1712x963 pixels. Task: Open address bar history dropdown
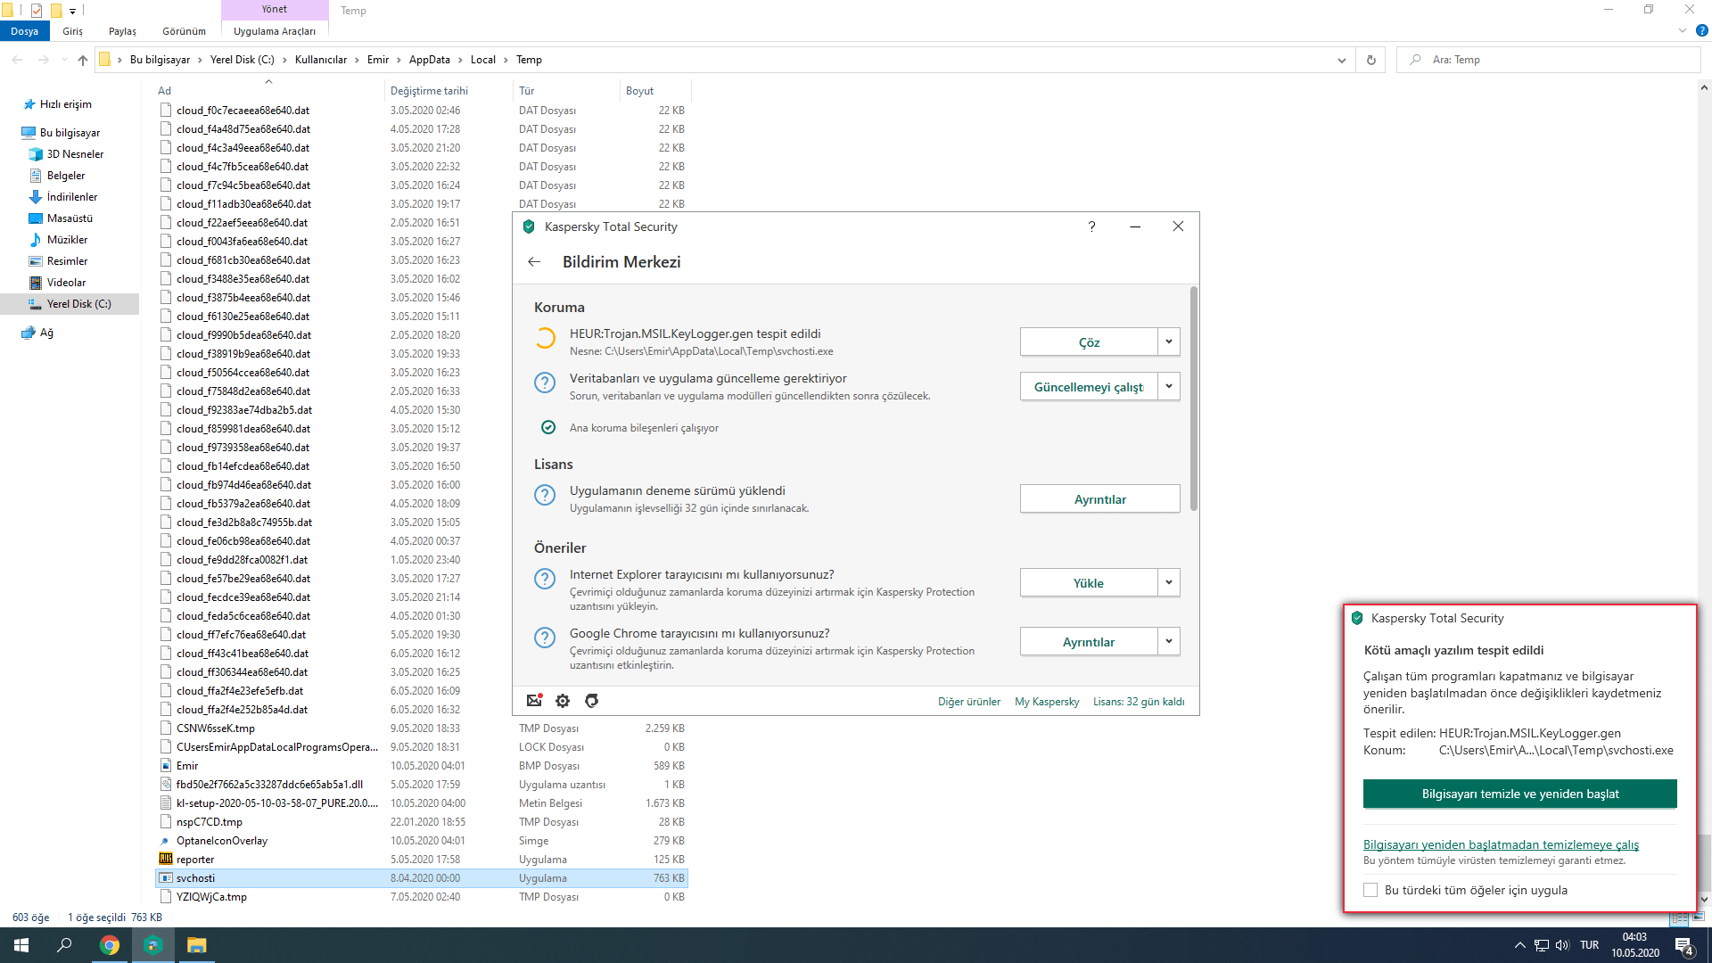point(1341,60)
